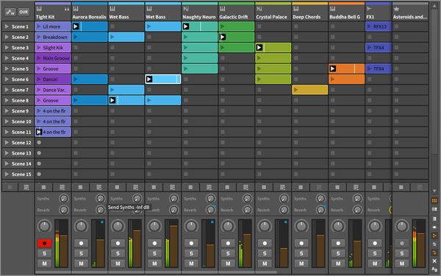Stop clips on the Naughty Neuro track

click(190, 187)
